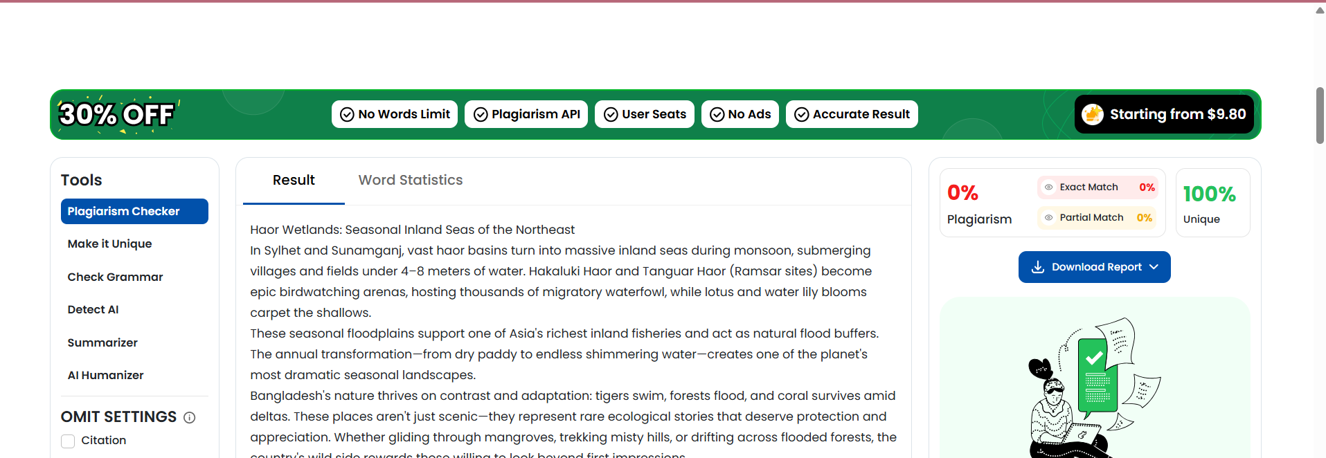Select the Result tab
Image resolution: width=1326 pixels, height=458 pixels.
tap(294, 181)
